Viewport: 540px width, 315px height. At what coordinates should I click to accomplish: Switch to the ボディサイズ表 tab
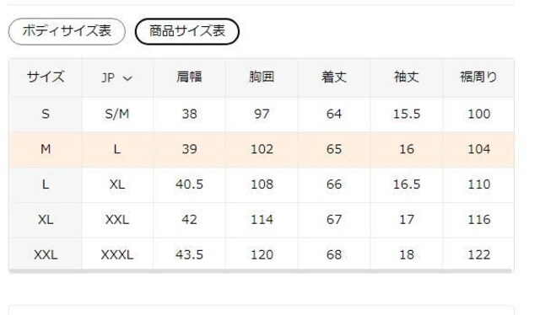(67, 32)
